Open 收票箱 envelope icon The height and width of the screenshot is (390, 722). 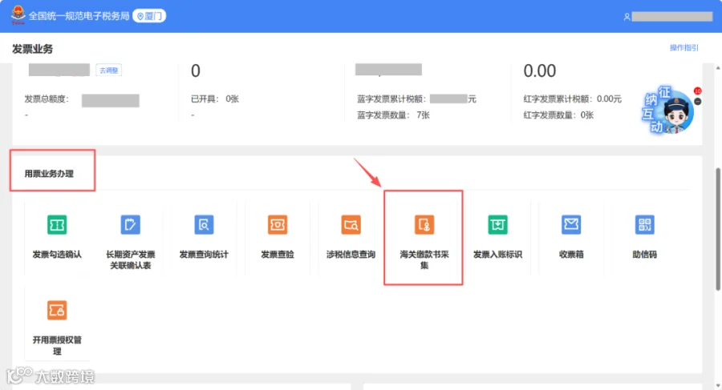(x=571, y=225)
